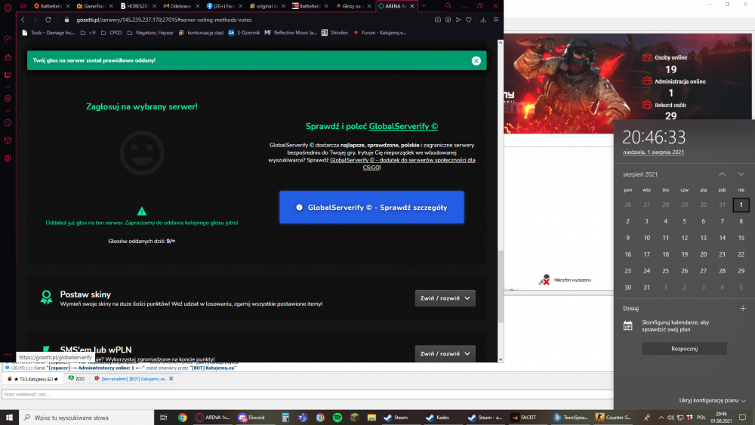Click the TeamSpeak chat message input field
The image size is (755, 425).
[x=307, y=394]
